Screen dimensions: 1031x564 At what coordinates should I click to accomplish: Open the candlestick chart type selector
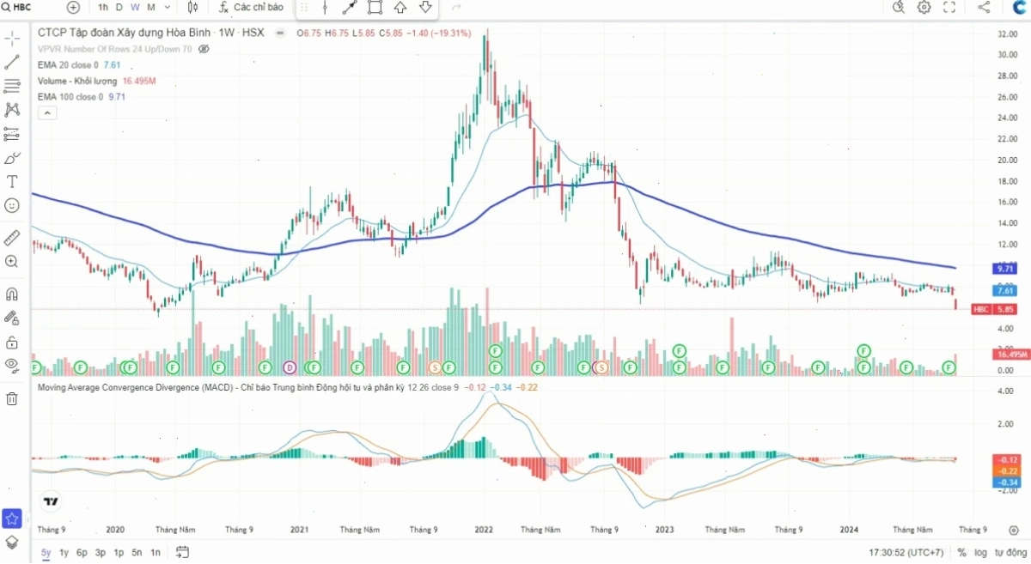pos(192,7)
